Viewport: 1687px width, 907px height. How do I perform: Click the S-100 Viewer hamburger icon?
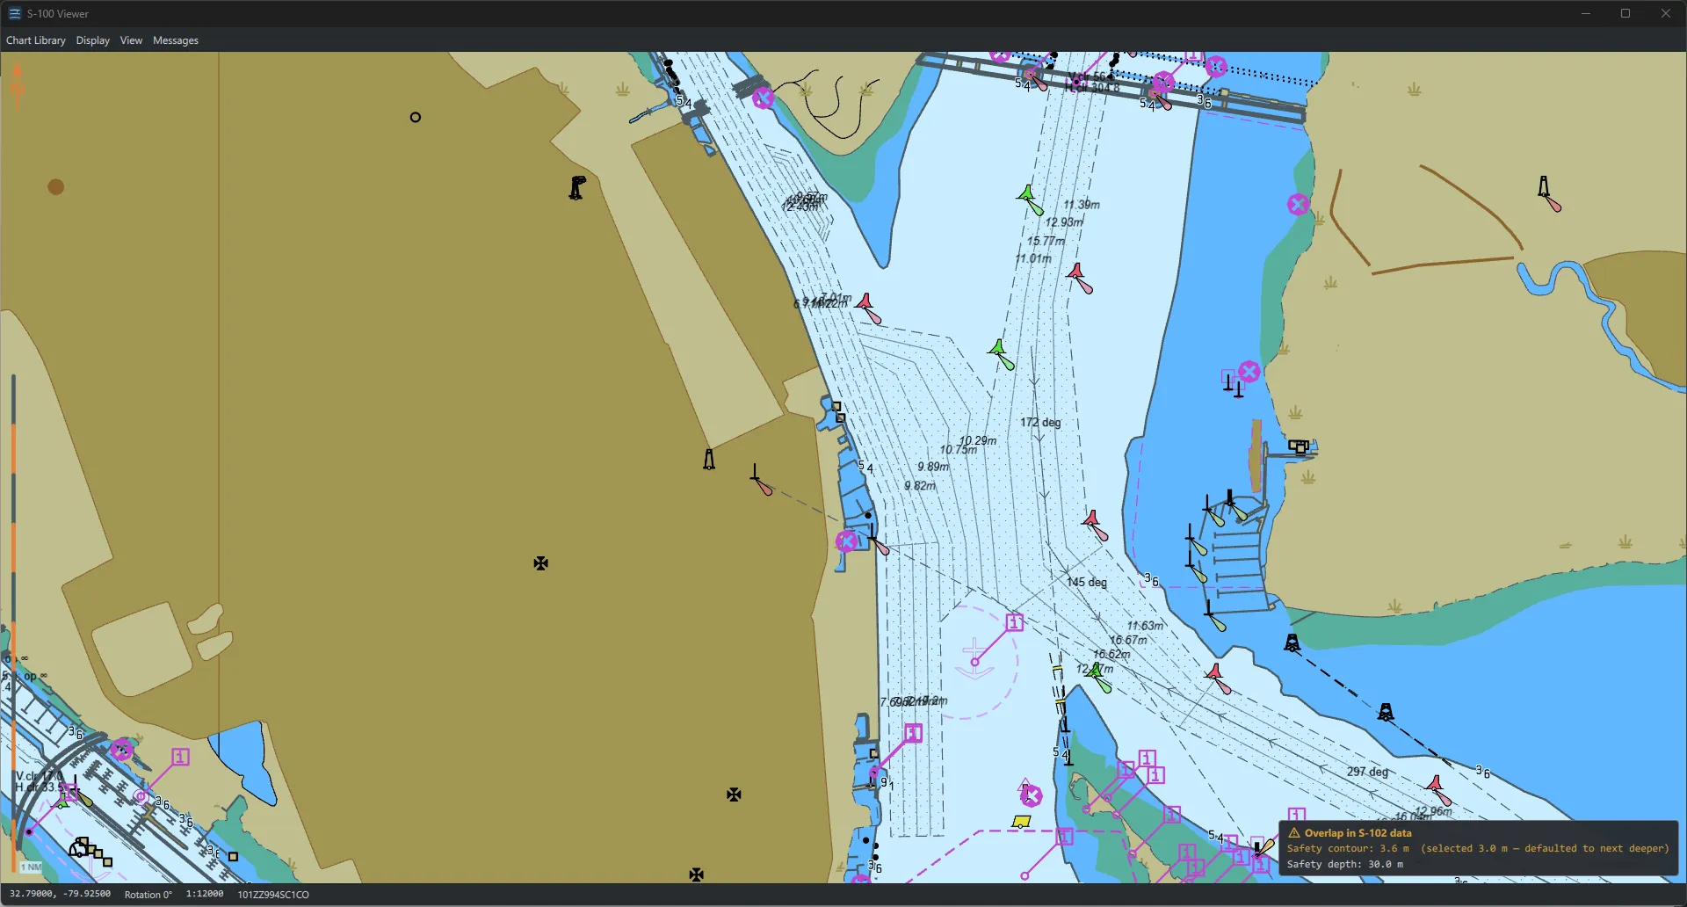[15, 13]
